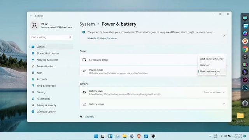Viewport: 249px width, 140px height.
Task: Select Apps in the sidebar
Action: (x=51, y=73)
